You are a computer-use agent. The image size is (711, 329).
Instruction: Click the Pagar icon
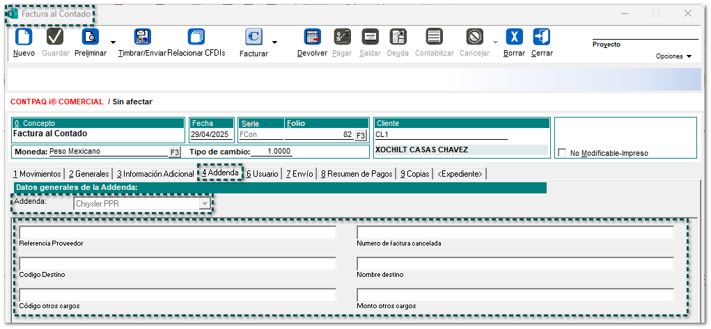click(343, 37)
